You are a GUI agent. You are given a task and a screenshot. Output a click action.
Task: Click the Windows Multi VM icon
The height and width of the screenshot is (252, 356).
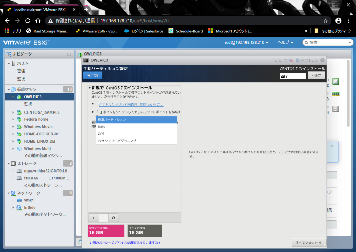(x=19, y=149)
